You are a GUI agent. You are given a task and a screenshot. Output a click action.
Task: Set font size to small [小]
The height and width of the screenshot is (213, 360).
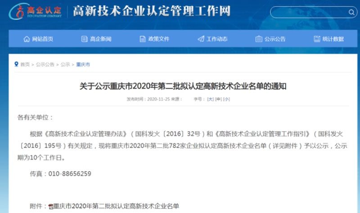pyautogui.click(x=226, y=99)
